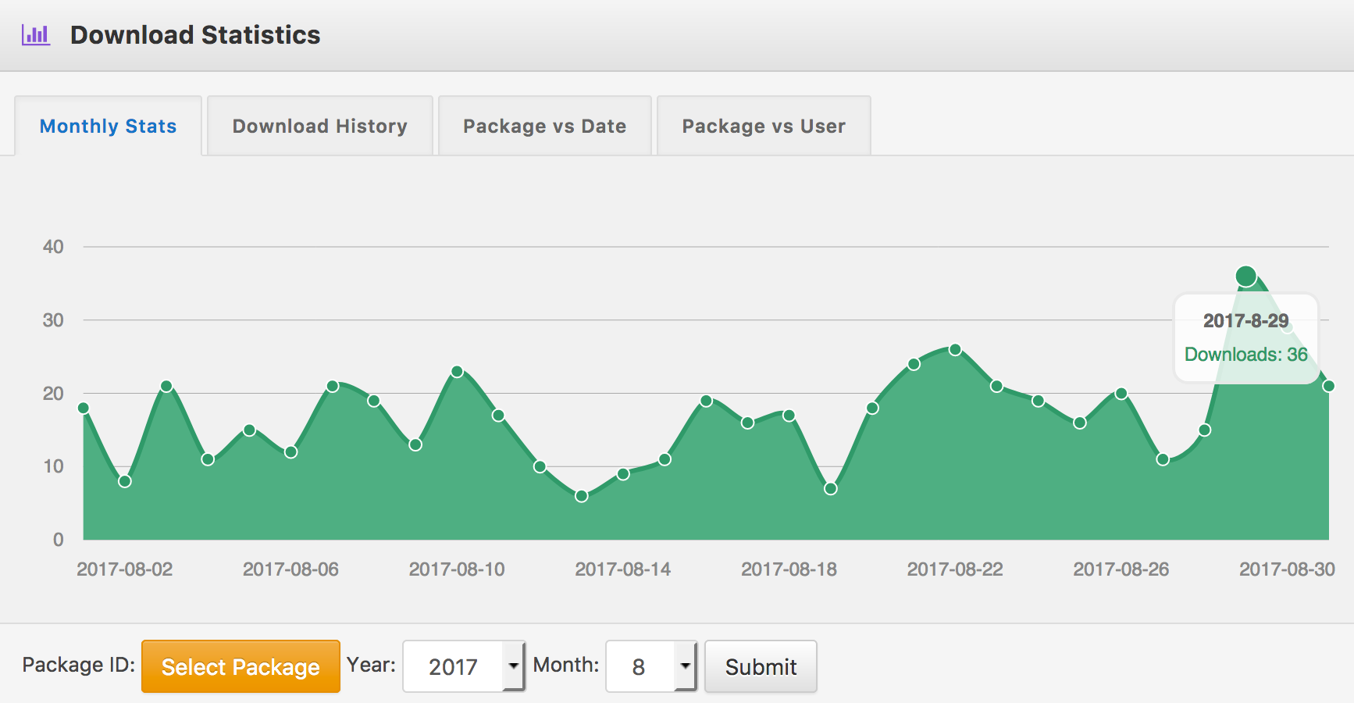Image resolution: width=1354 pixels, height=703 pixels.
Task: Click the Downloads: 36 tooltip
Action: tap(1245, 353)
